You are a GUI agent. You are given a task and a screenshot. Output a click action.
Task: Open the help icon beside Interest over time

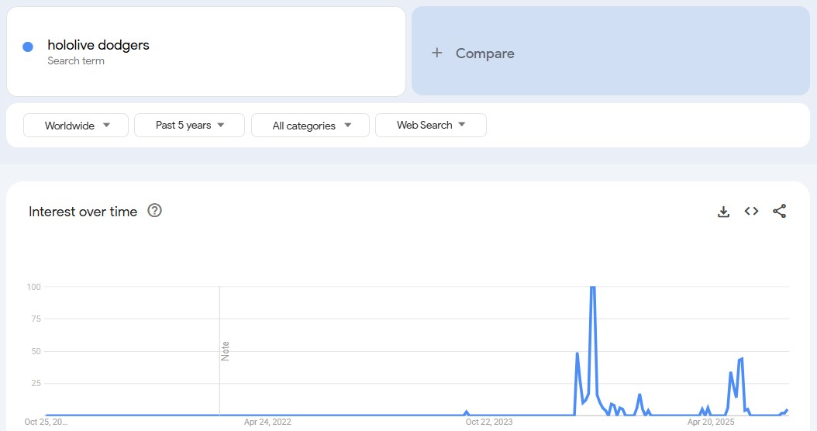155,211
